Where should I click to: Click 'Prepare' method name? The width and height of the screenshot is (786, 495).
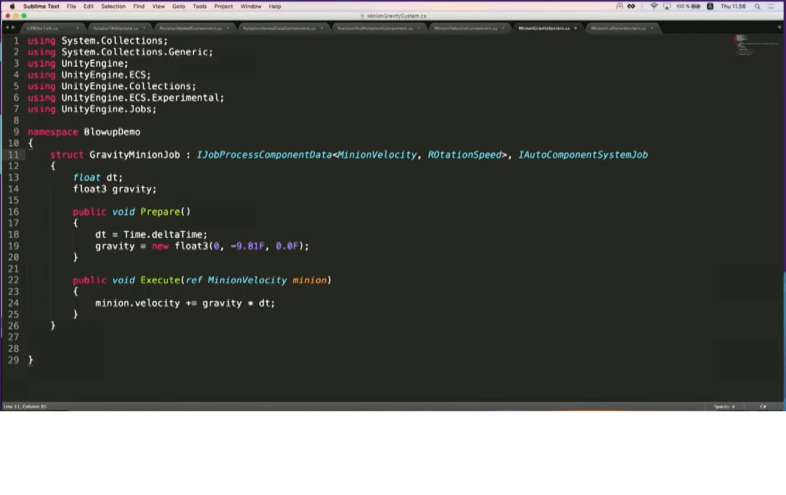click(x=160, y=212)
